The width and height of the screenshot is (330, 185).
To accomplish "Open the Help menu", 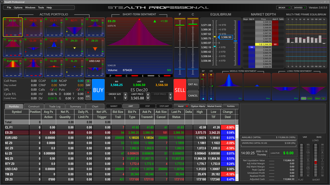I will (49, 8).
